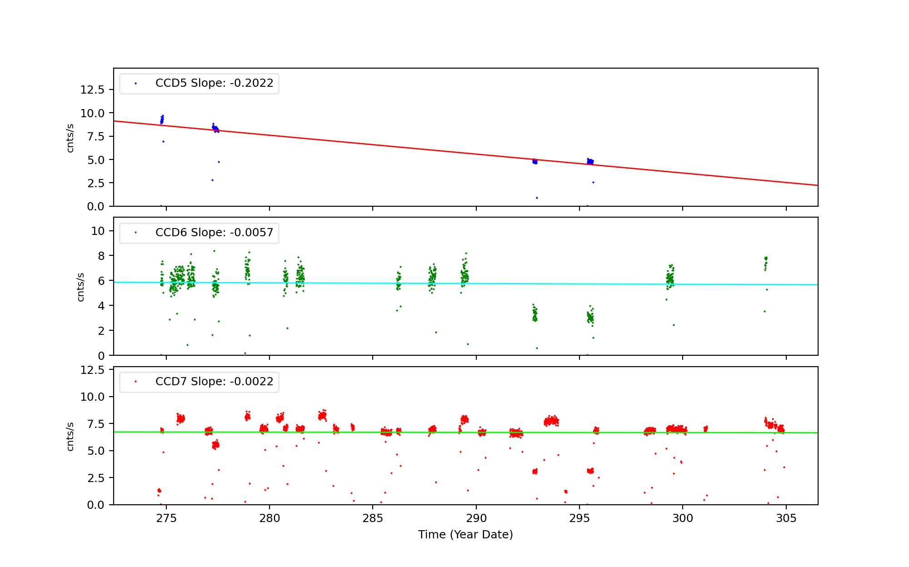Click the Time (Year Date) axis label
This screenshot has height=567, width=909.
[x=465, y=535]
